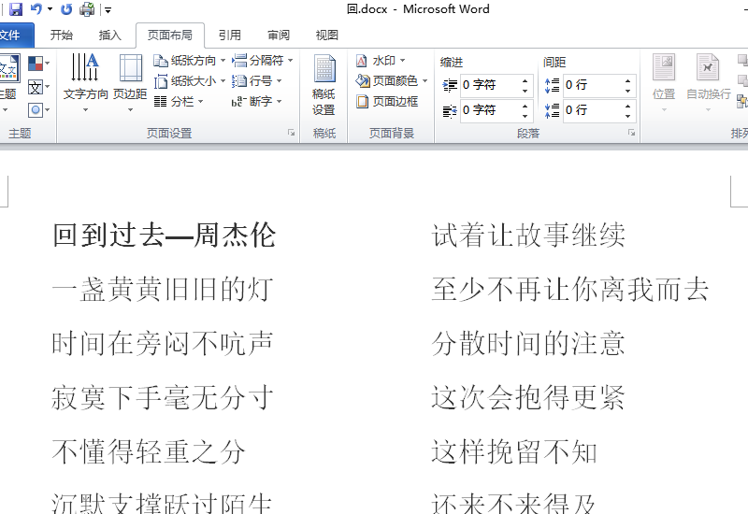Increase left indent with up arrow
The width and height of the screenshot is (748, 514).
525,80
